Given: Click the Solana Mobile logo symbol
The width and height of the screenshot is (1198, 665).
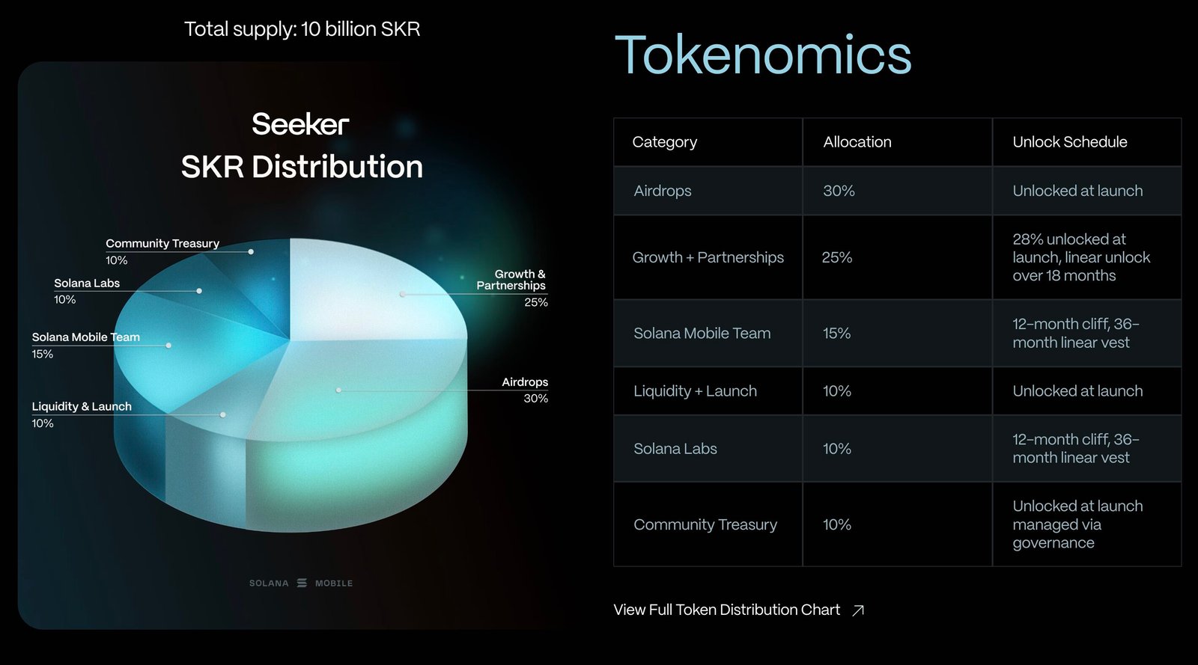Looking at the screenshot, I should click(x=302, y=583).
